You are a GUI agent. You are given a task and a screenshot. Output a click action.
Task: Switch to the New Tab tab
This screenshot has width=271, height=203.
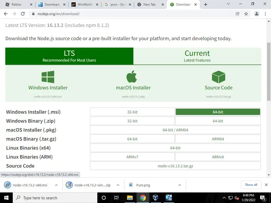coord(149,4)
